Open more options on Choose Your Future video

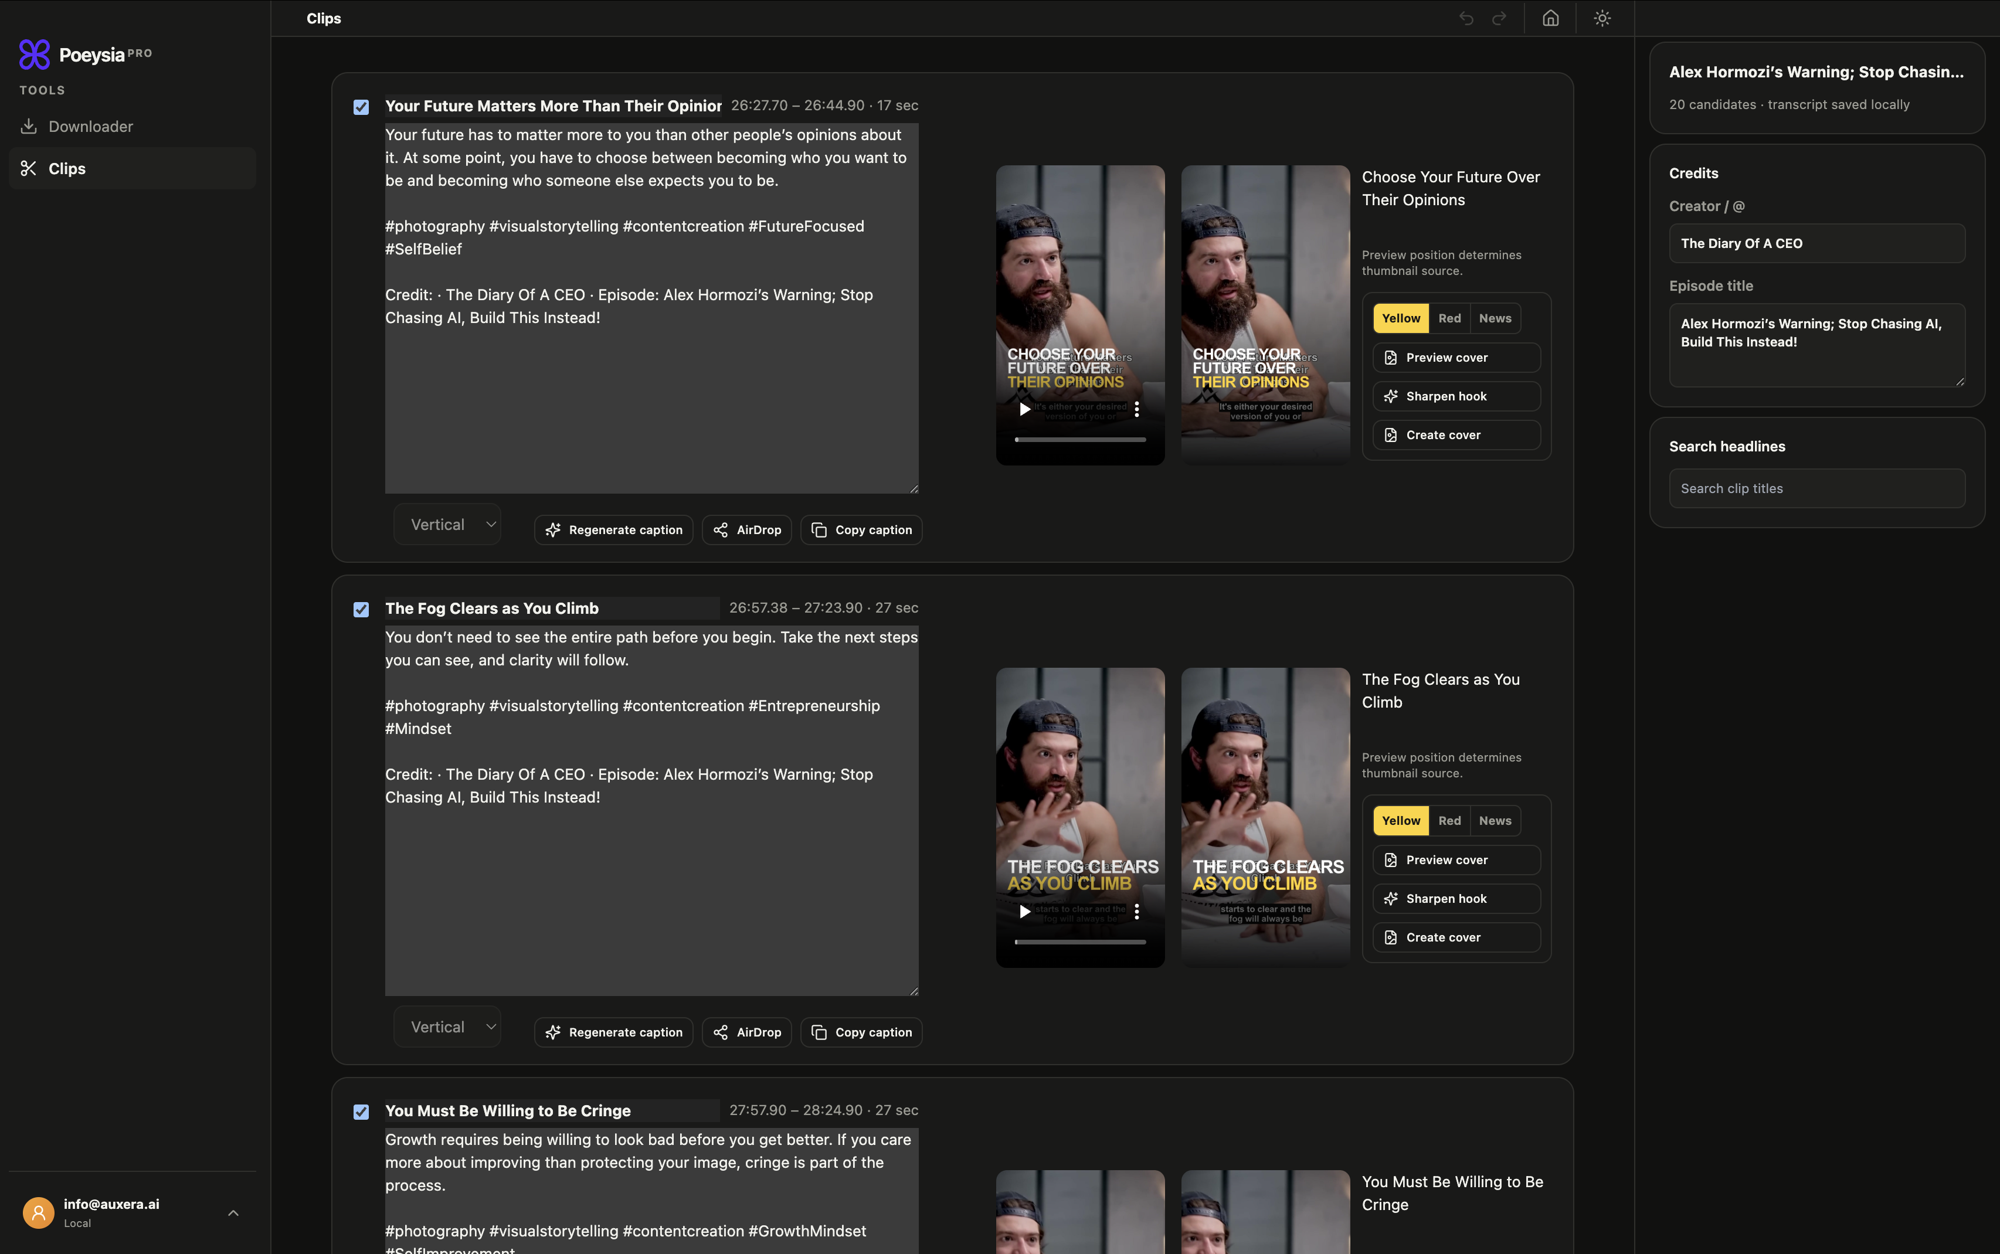[x=1136, y=409]
